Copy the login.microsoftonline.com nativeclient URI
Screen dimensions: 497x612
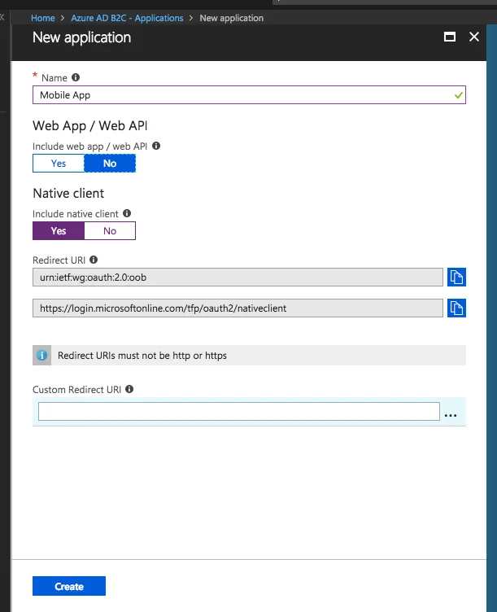pyautogui.click(x=456, y=308)
